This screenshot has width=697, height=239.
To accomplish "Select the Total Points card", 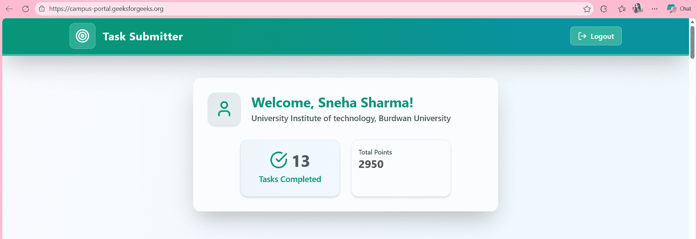I will tap(401, 168).
